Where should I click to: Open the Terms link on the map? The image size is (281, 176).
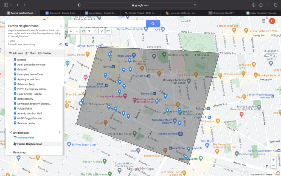277,175
